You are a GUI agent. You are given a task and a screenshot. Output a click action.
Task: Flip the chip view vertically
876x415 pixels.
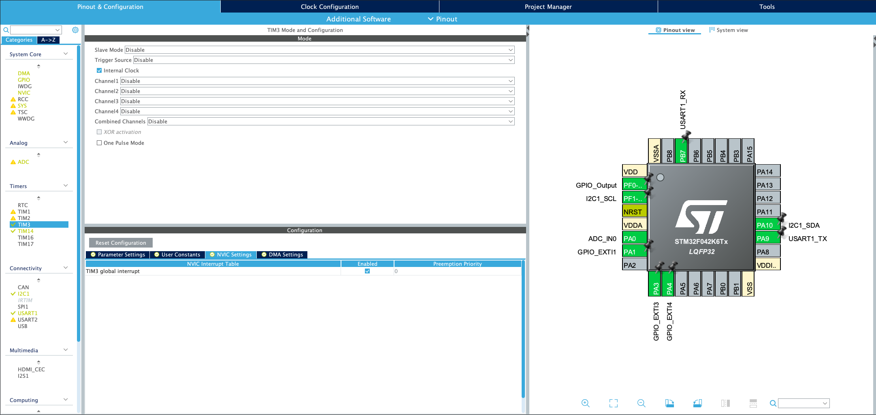753,403
